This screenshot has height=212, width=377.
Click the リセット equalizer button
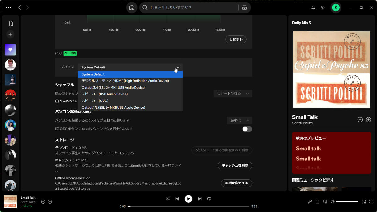(x=236, y=39)
